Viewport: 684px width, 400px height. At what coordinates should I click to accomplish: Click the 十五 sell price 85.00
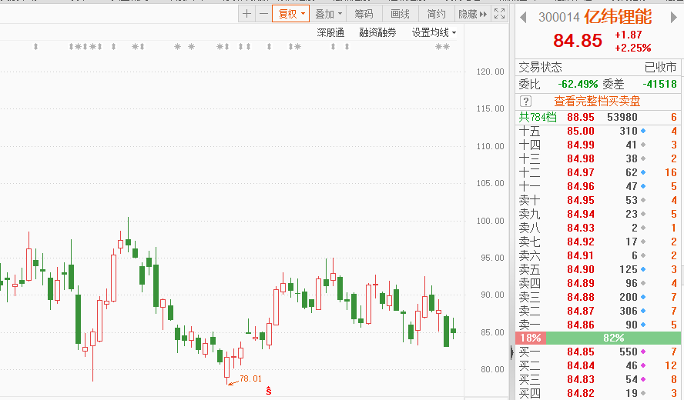581,132
